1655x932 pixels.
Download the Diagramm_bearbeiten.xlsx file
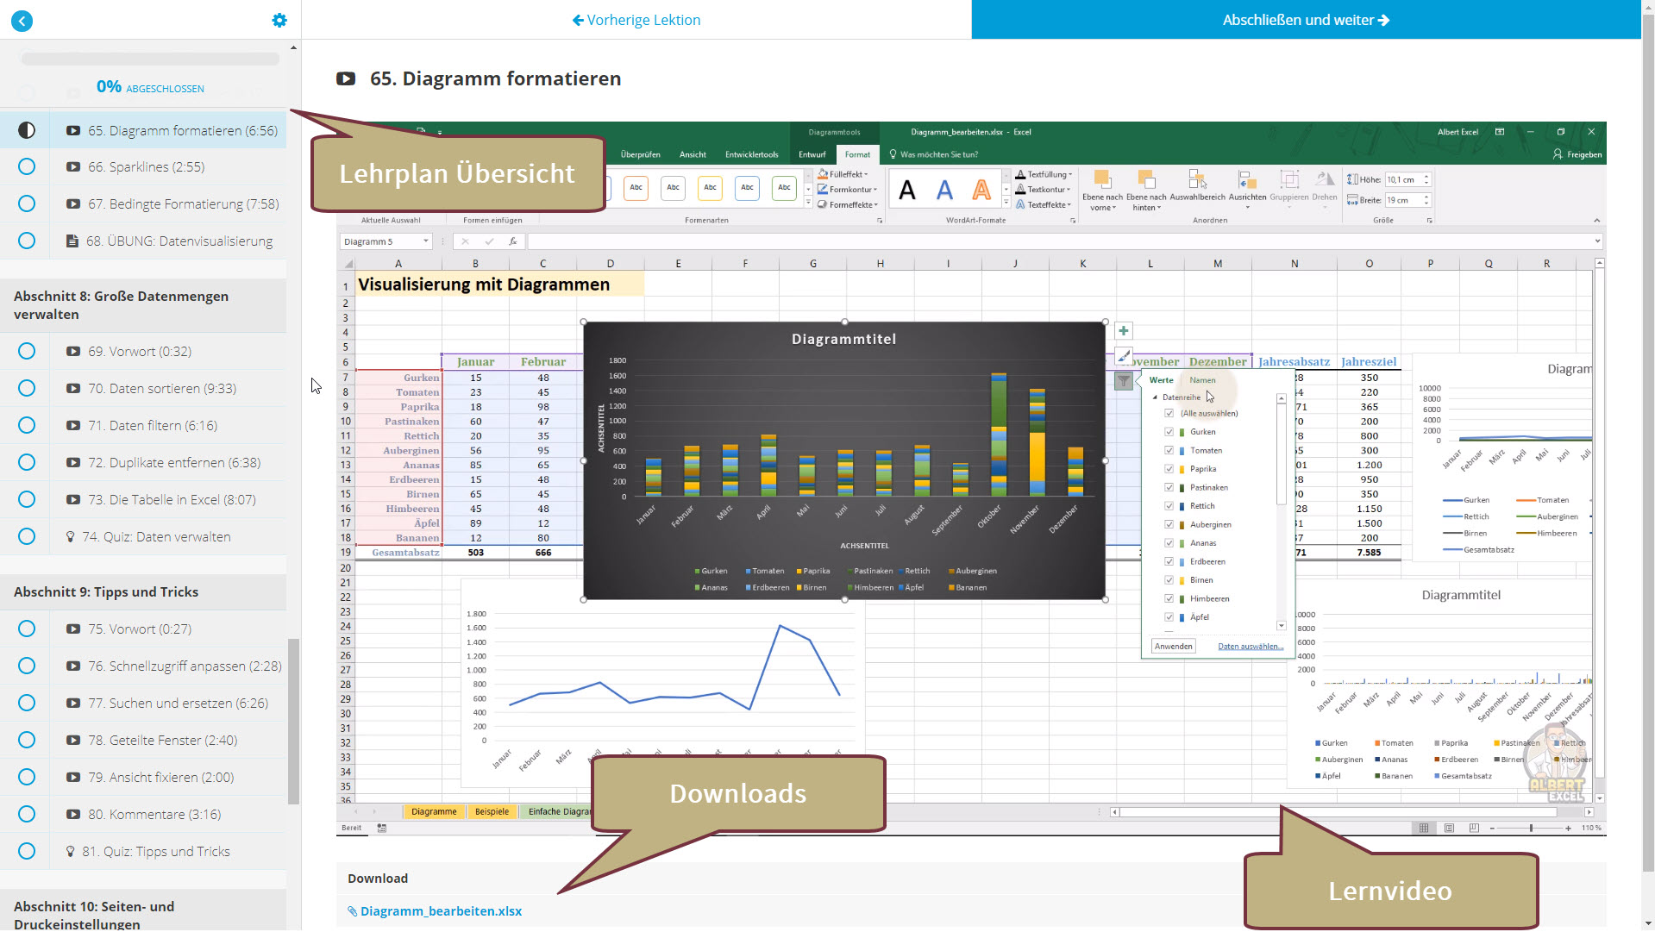(x=441, y=910)
